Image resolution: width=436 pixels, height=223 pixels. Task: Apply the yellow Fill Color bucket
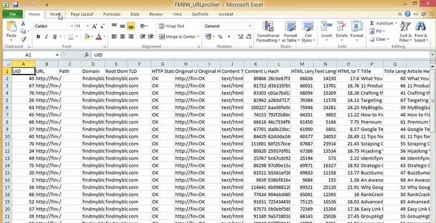tap(87, 36)
